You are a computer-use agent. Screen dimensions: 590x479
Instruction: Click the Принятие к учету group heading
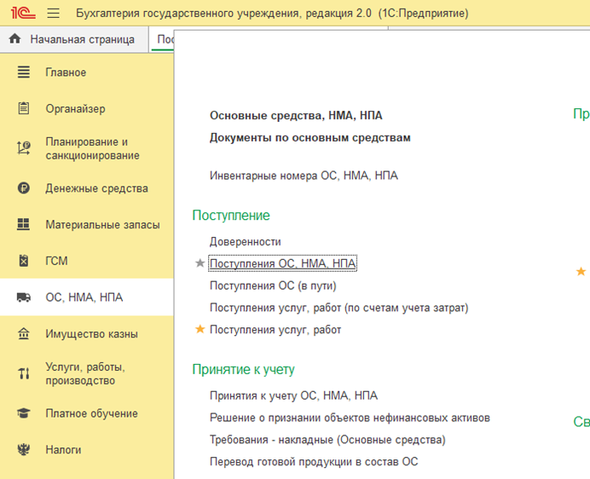243,370
